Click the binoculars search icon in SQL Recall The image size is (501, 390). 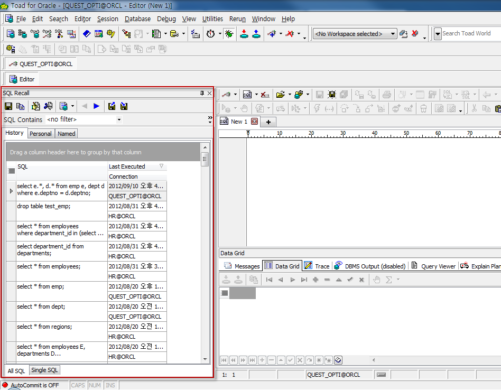coord(48,106)
